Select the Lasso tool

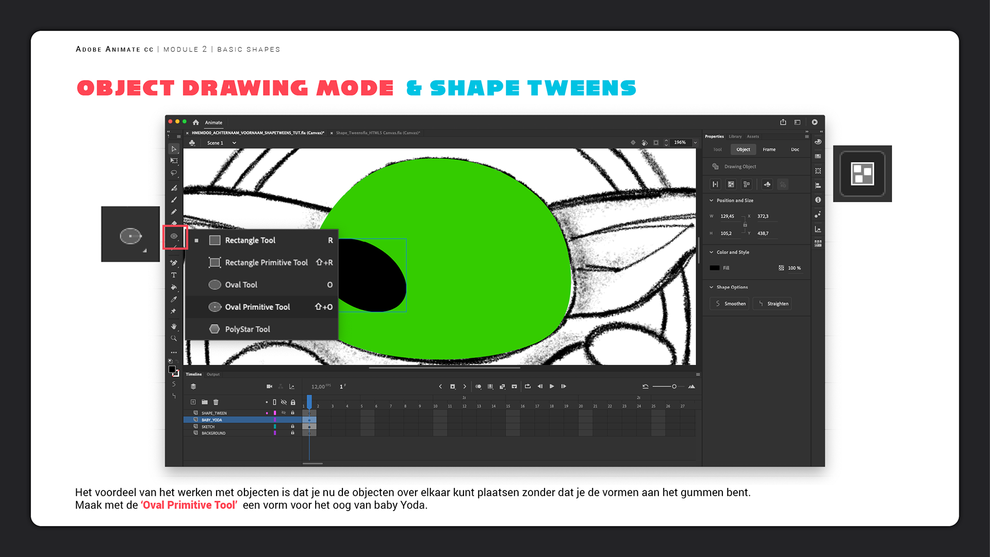point(174,173)
